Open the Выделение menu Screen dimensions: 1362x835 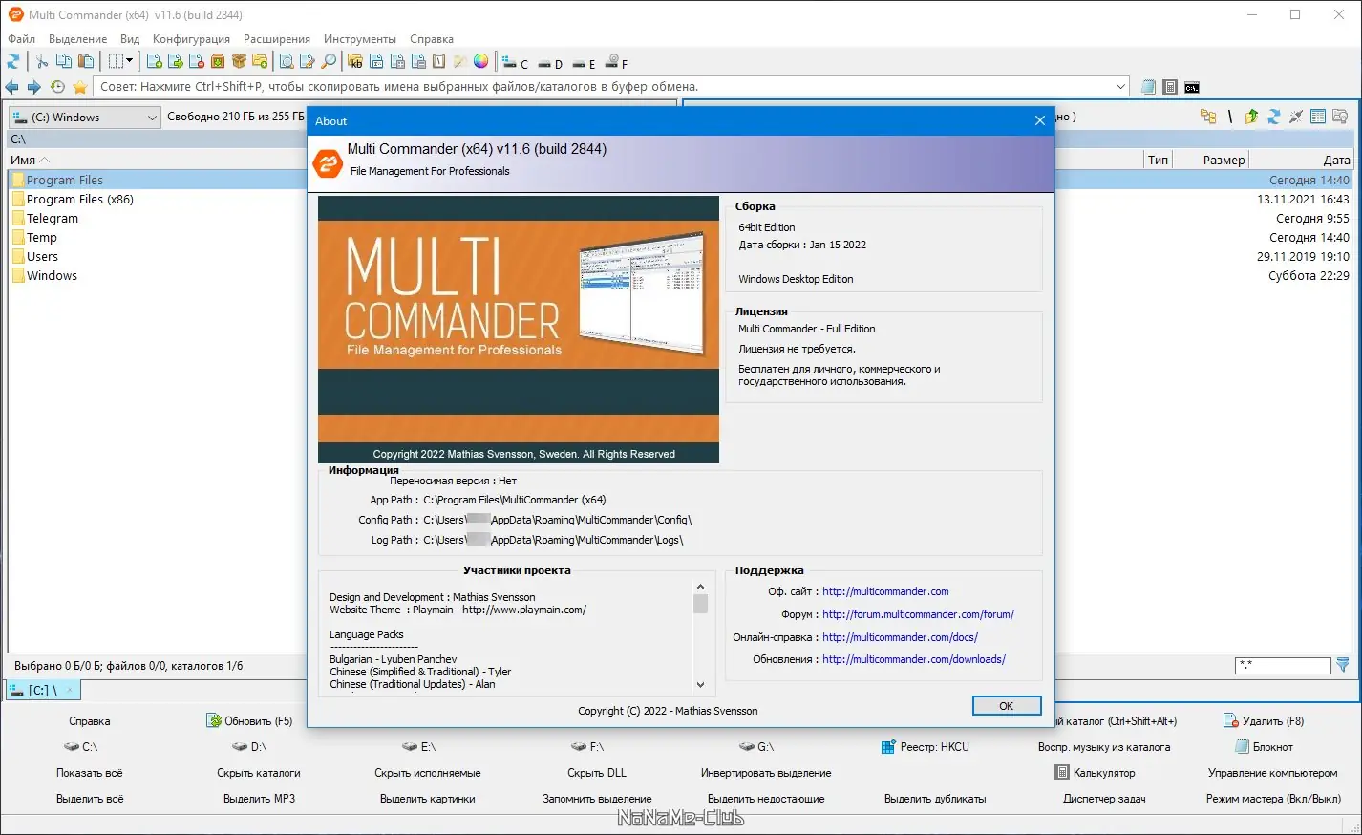click(77, 39)
